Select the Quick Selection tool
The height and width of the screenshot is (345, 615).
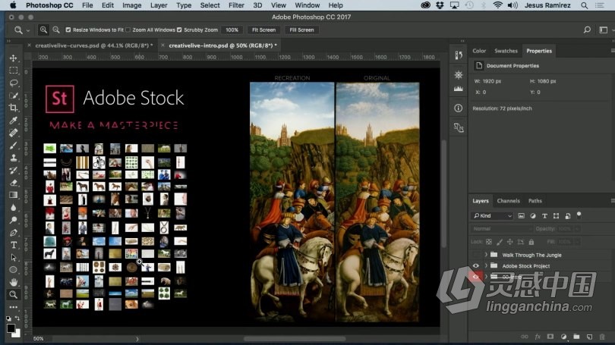click(x=14, y=96)
